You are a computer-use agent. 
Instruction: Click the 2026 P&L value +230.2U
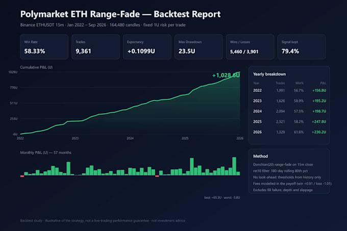pos(319,132)
